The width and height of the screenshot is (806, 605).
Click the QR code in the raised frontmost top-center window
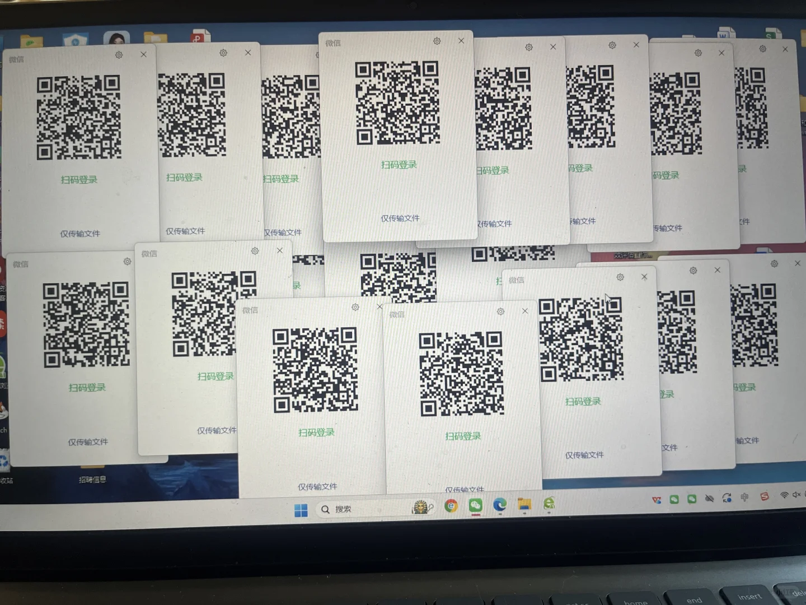[397, 104]
